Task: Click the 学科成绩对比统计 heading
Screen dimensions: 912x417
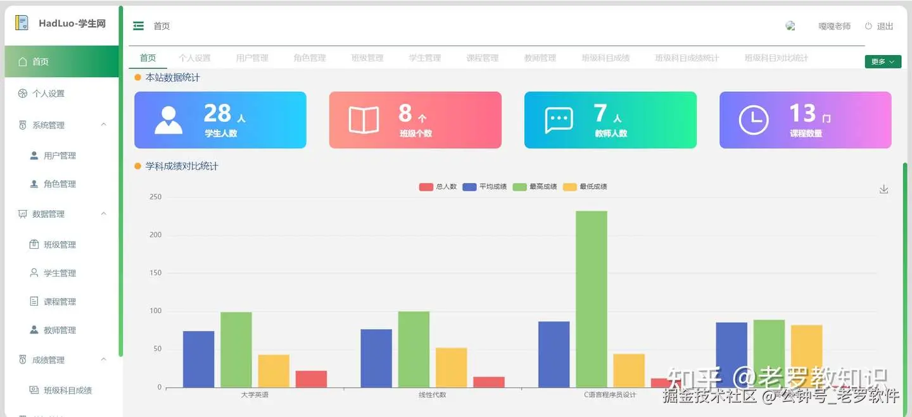Action: click(x=182, y=166)
